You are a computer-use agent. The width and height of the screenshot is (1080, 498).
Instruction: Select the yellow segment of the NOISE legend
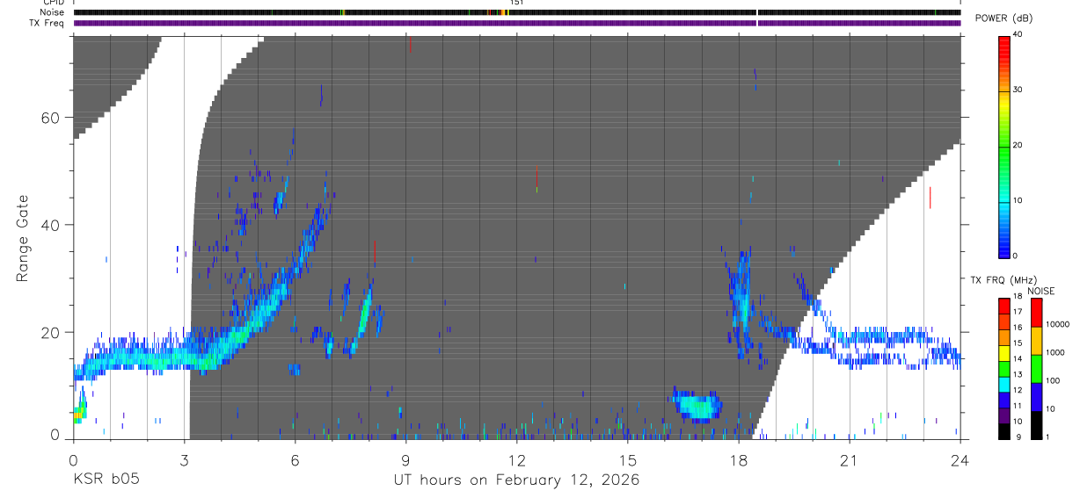coord(1037,341)
